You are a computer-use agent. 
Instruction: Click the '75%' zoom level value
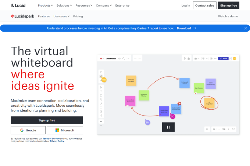224,129
